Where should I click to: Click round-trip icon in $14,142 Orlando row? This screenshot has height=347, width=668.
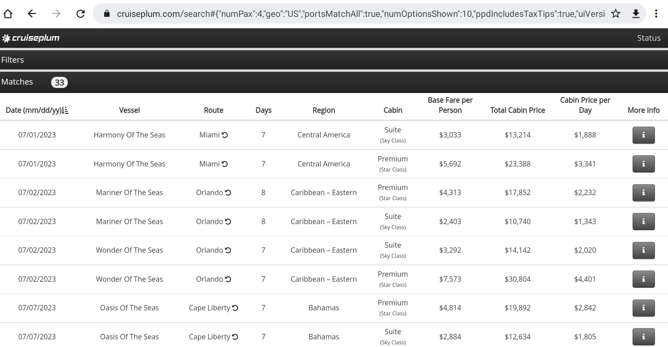tap(228, 250)
